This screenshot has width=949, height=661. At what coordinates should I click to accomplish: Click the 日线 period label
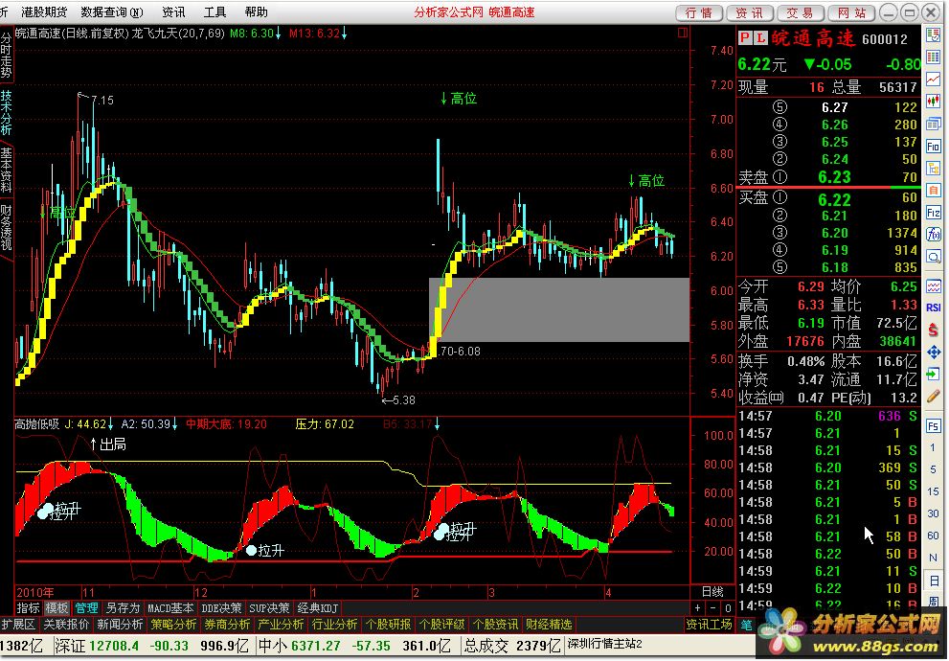click(712, 591)
